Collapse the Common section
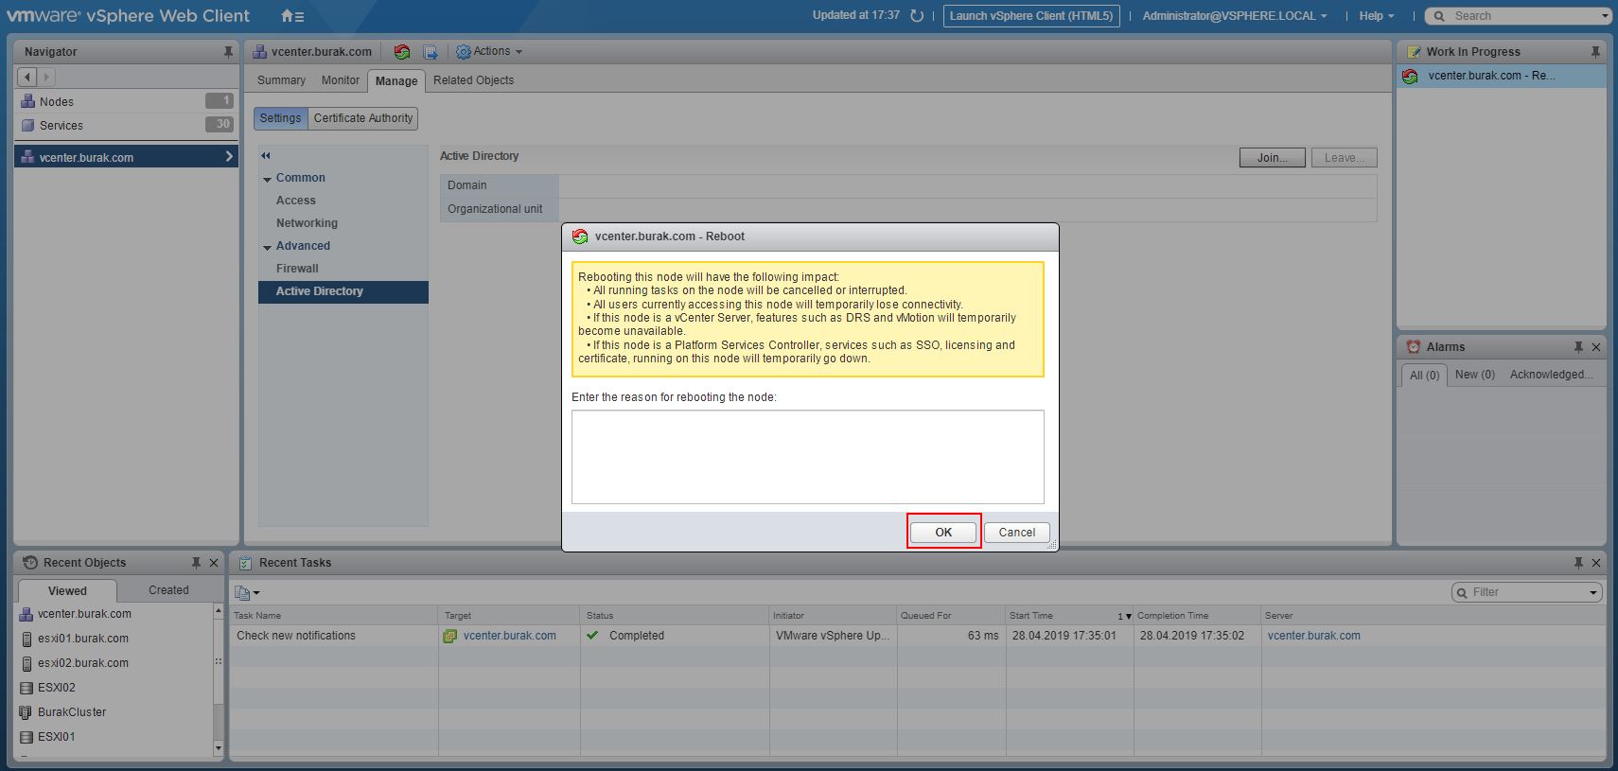This screenshot has width=1618, height=771. [x=268, y=179]
